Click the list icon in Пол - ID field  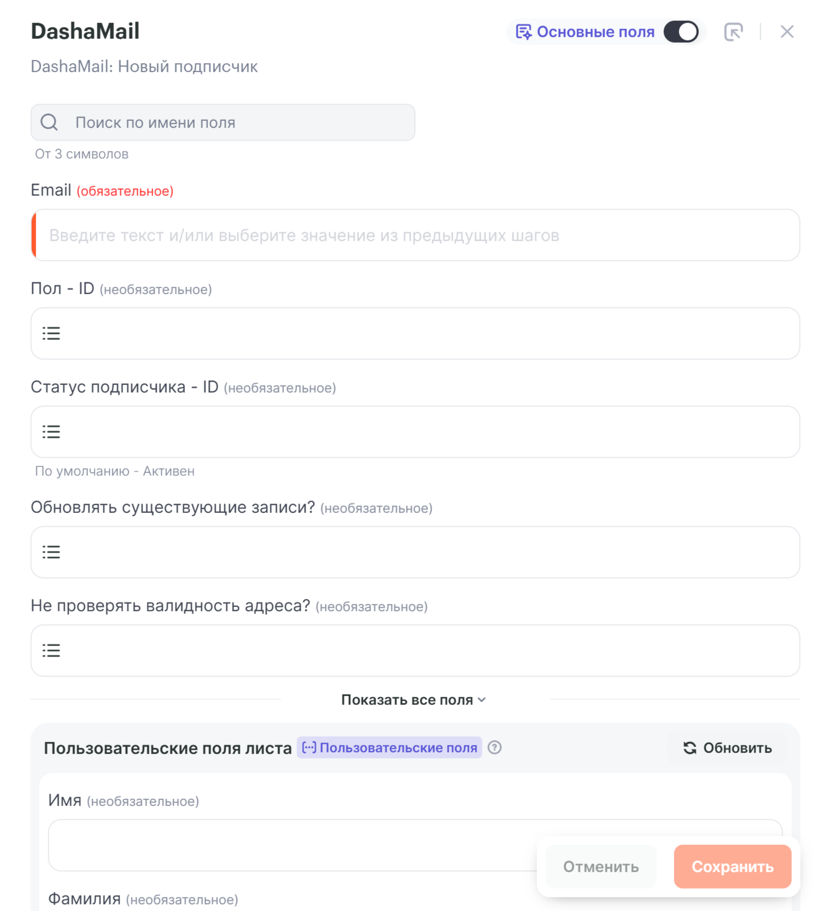coord(51,334)
